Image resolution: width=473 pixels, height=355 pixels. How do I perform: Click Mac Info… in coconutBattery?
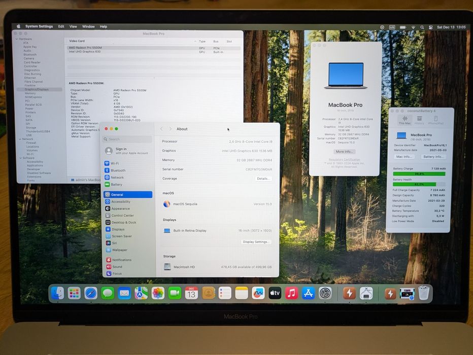click(x=404, y=156)
